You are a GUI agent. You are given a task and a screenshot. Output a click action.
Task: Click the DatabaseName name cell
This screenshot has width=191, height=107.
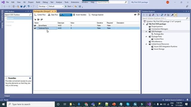coord(47,28)
